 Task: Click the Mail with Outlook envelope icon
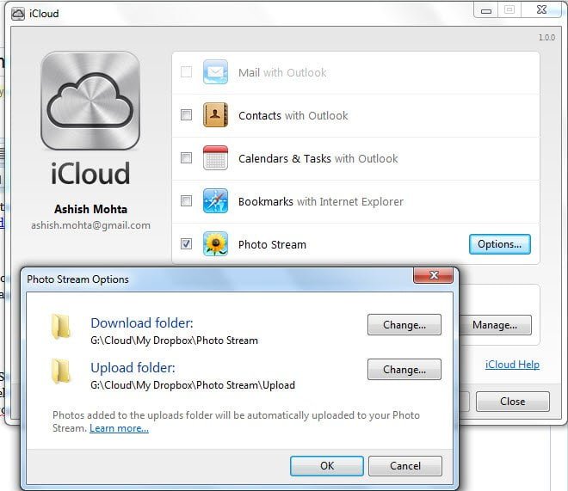(x=215, y=72)
